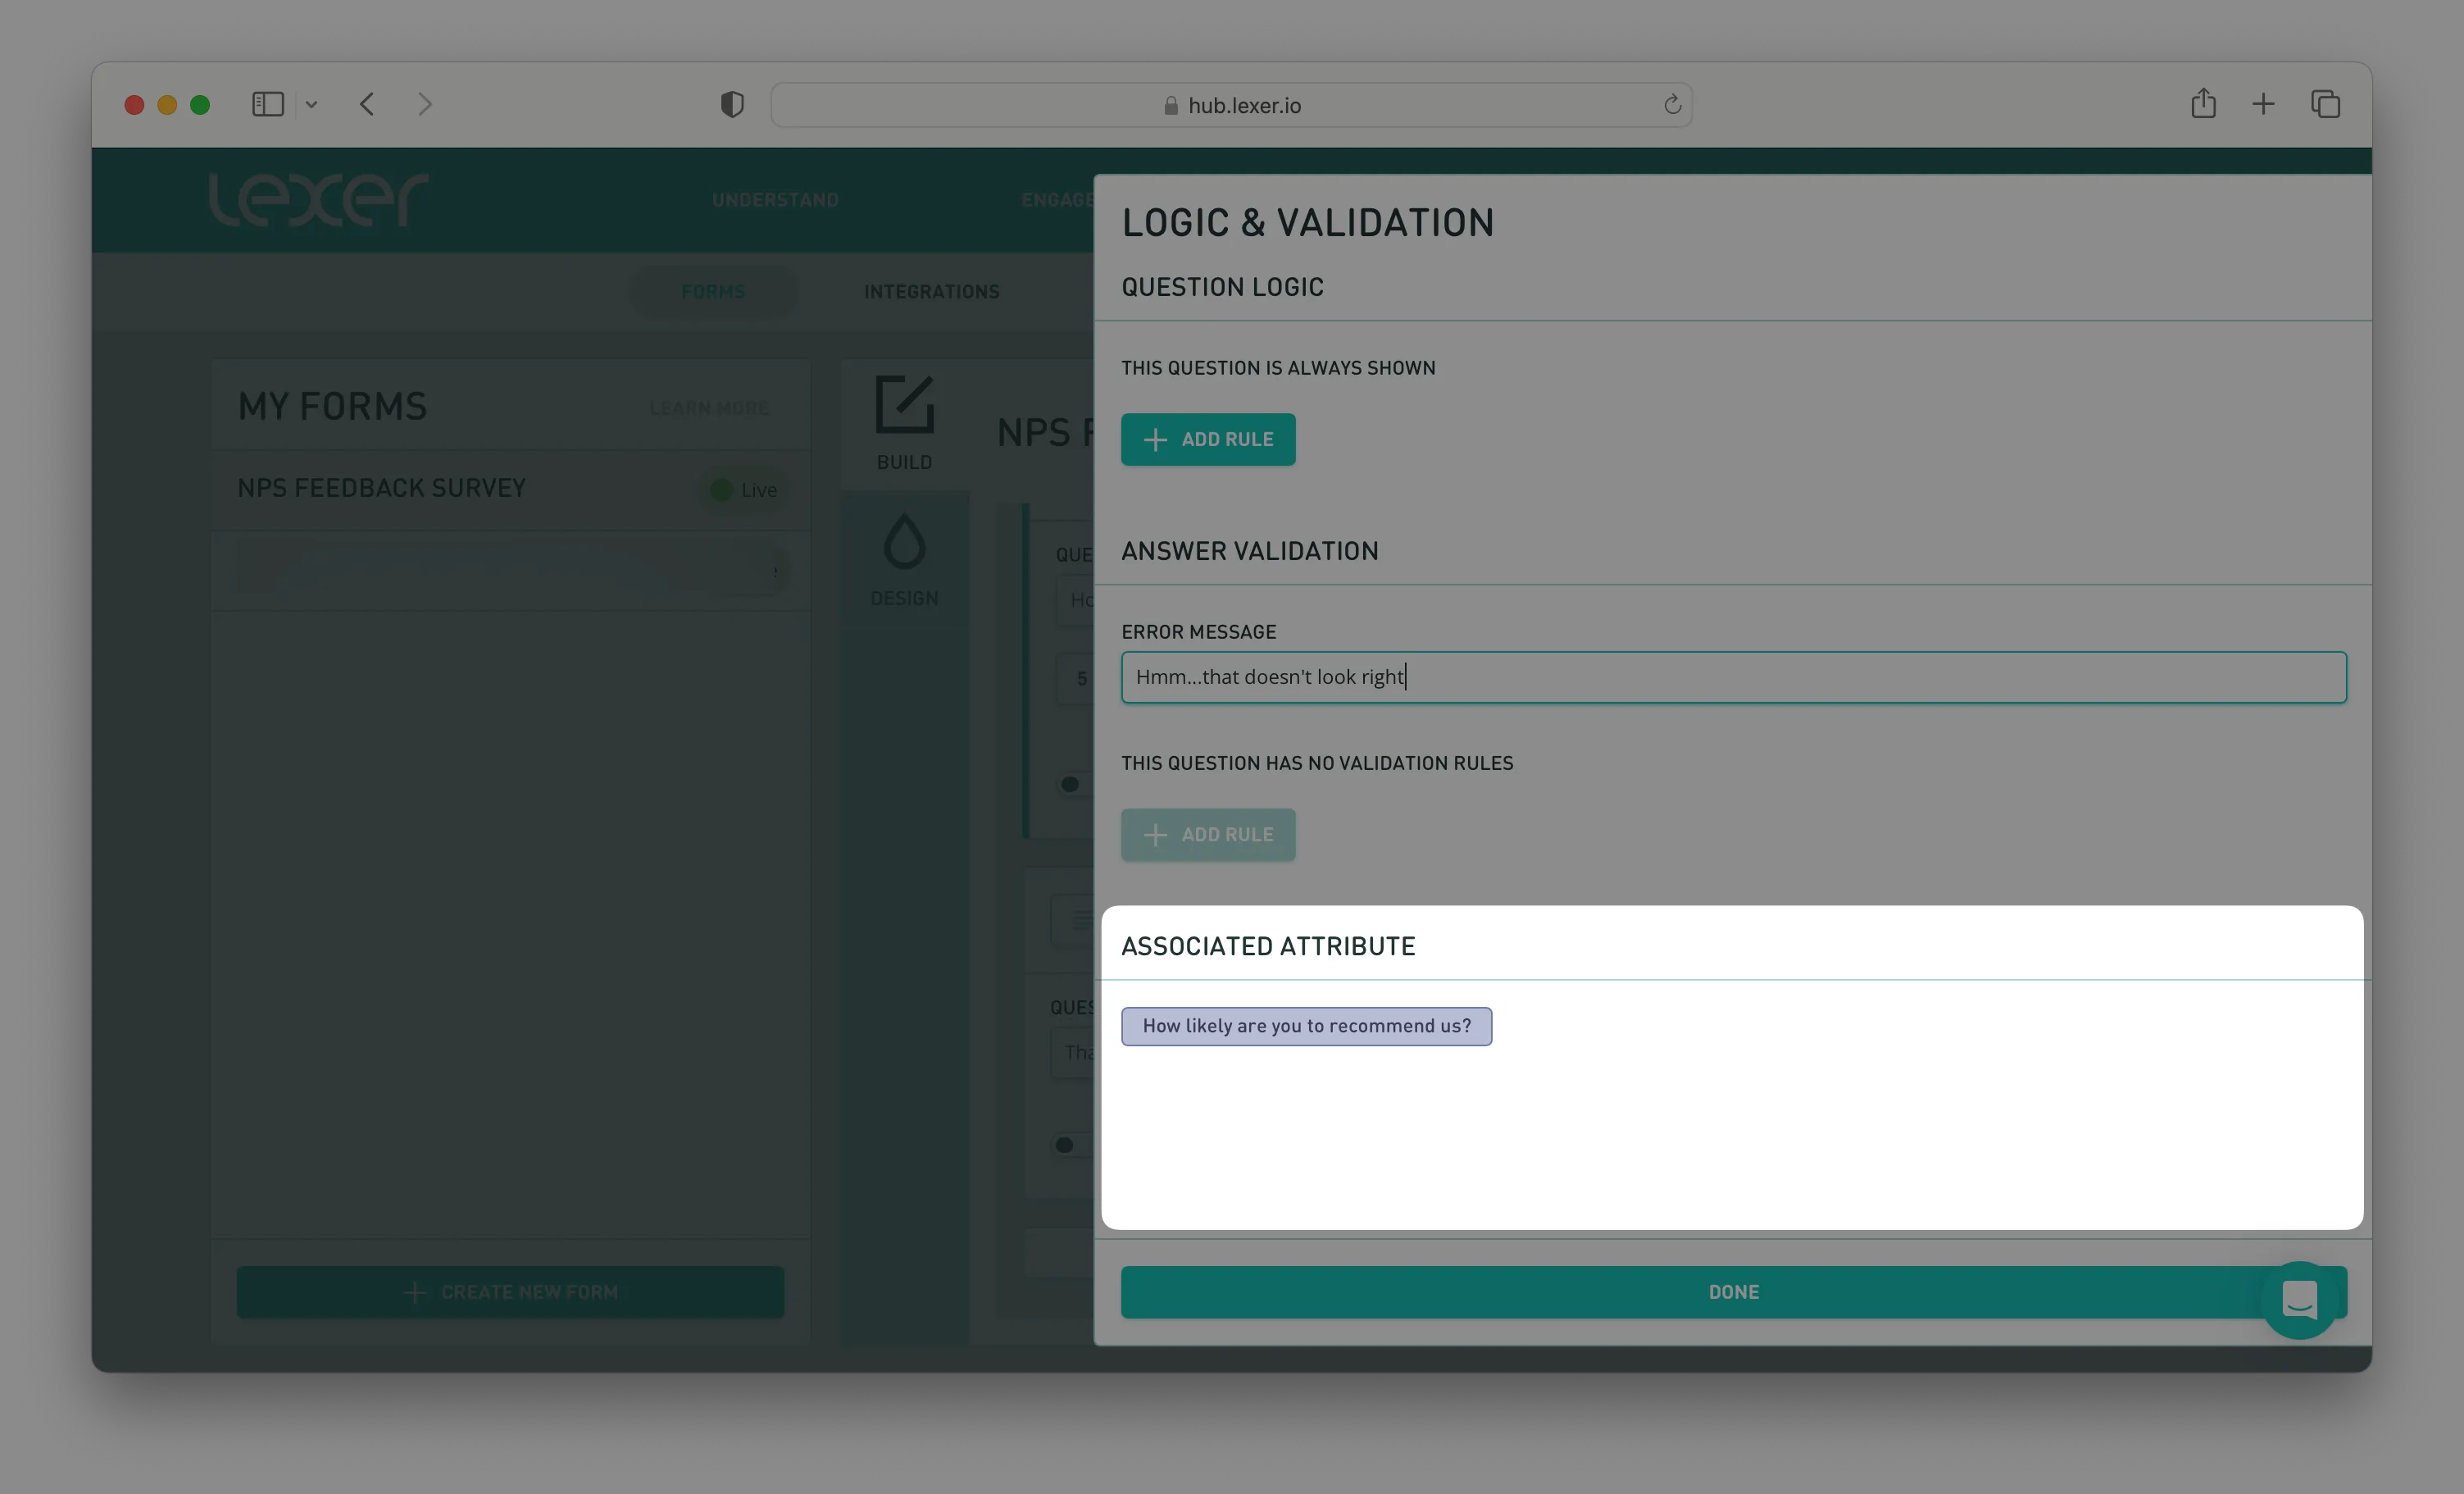Image resolution: width=2464 pixels, height=1494 pixels.
Task: Switch to the Integrations tab
Action: (x=931, y=291)
